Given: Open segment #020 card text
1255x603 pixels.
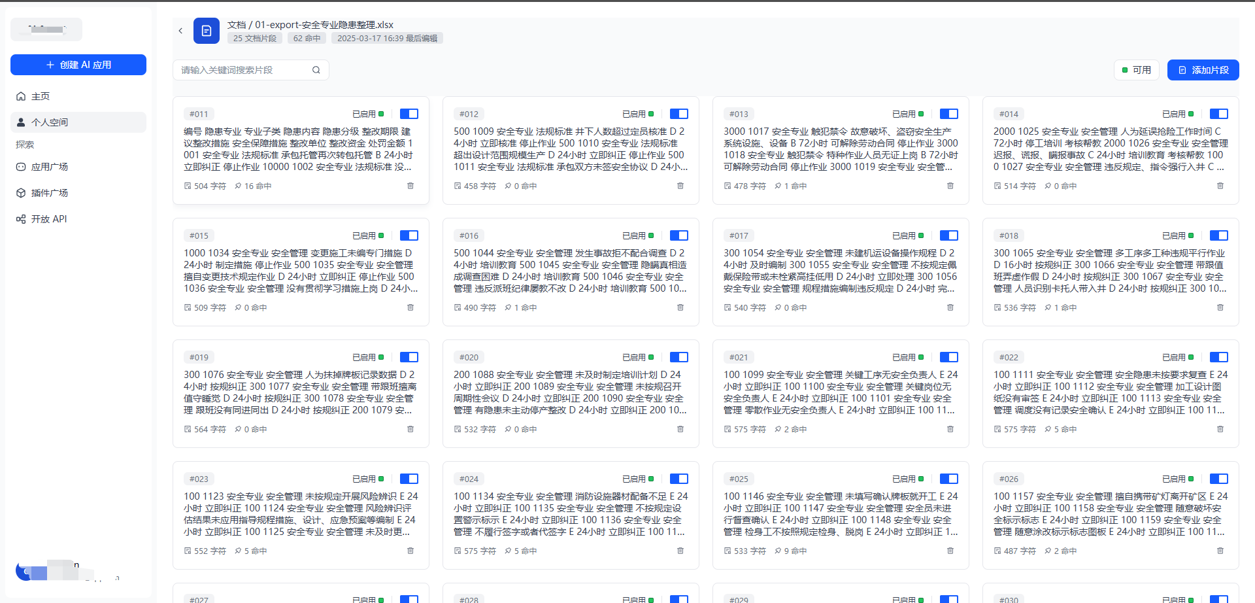Looking at the screenshot, I should 570,392.
